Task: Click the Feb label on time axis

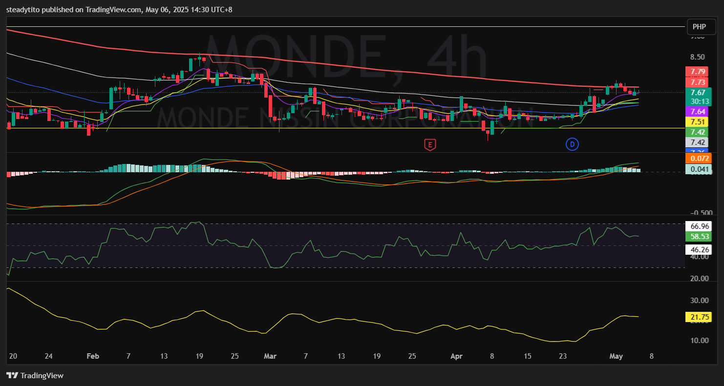Action: [93, 356]
